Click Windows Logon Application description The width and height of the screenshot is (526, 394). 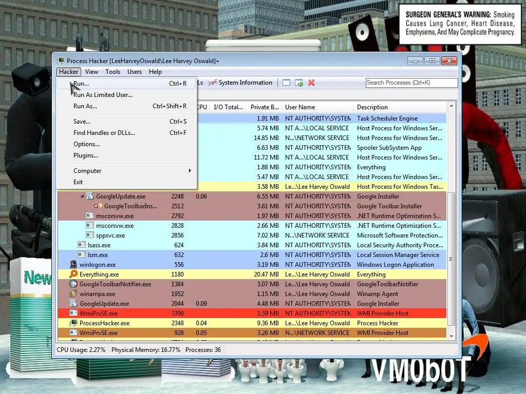click(x=395, y=264)
